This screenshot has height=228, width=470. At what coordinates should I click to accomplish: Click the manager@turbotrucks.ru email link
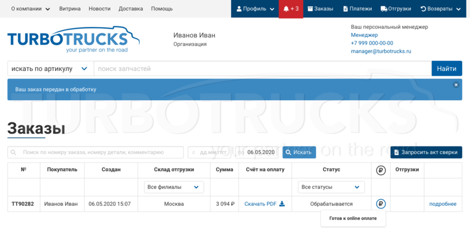[x=381, y=51]
